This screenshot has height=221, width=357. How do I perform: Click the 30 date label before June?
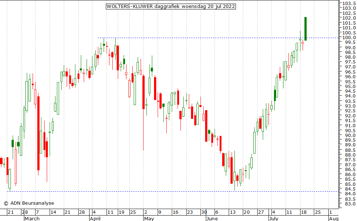204,212
